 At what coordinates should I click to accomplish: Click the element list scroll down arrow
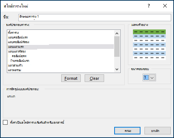(x=117, y=69)
